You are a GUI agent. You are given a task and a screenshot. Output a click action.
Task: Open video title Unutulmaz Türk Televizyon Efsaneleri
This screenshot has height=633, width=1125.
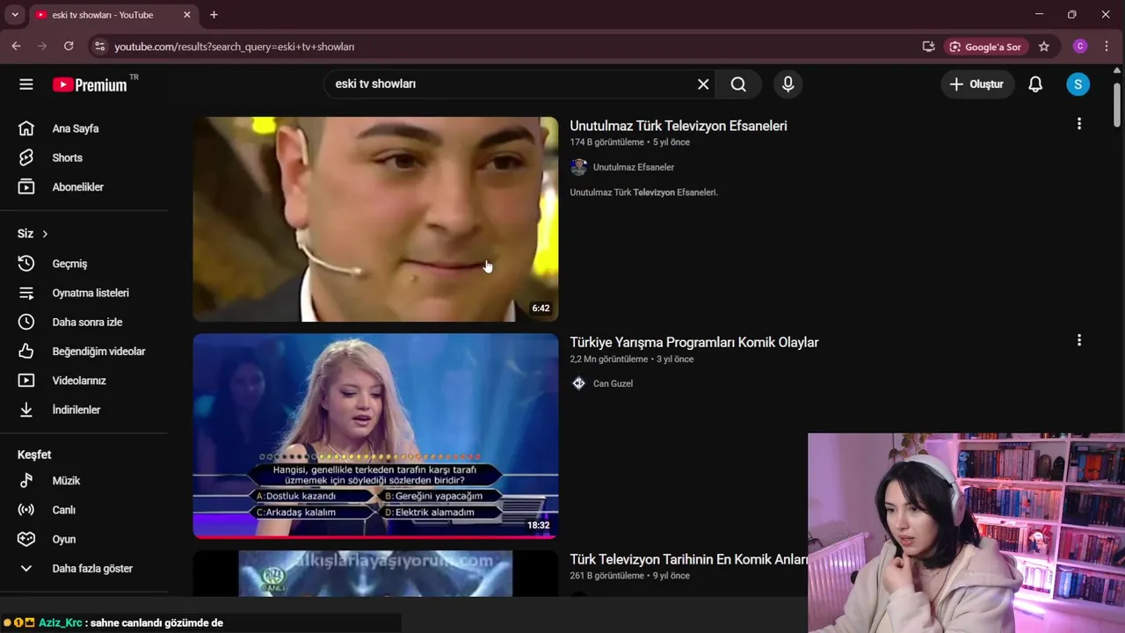pyautogui.click(x=679, y=126)
